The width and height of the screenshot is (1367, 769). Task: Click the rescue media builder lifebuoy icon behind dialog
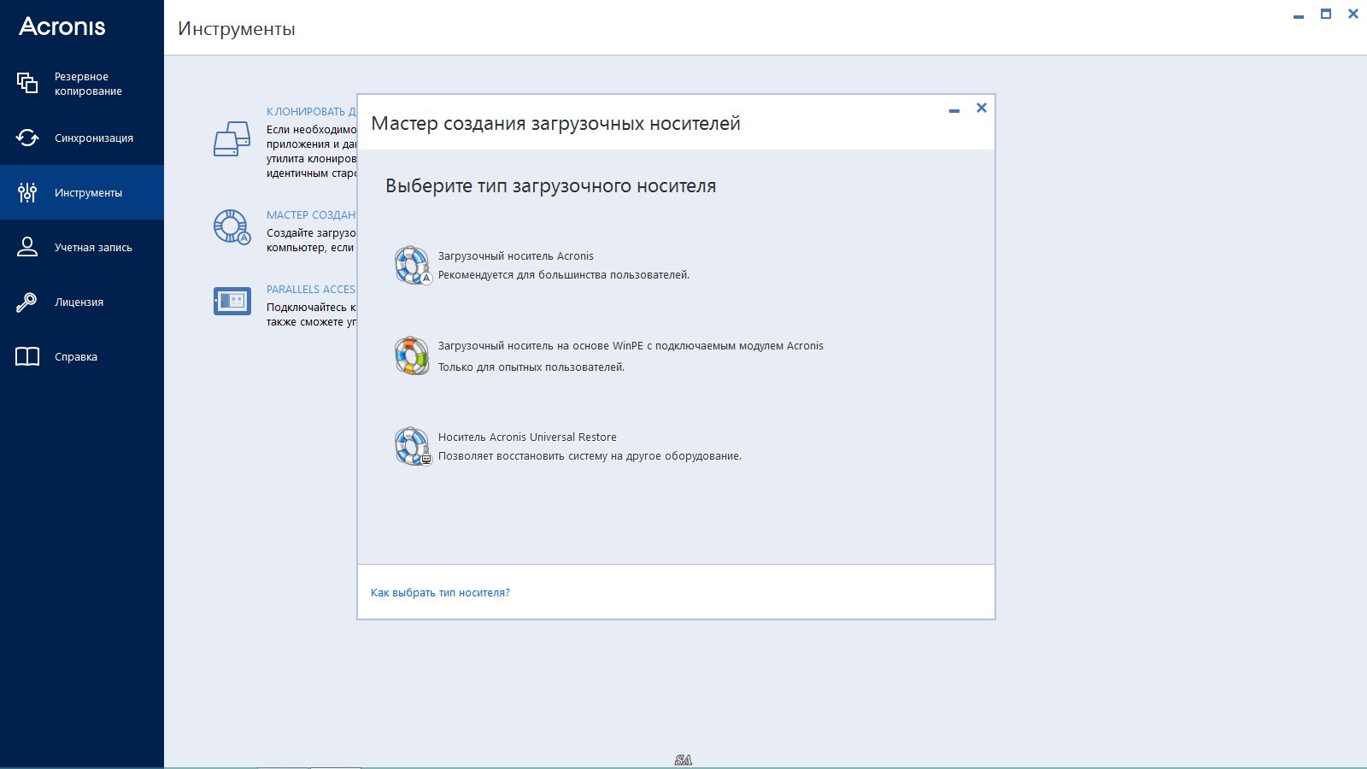pyautogui.click(x=232, y=227)
